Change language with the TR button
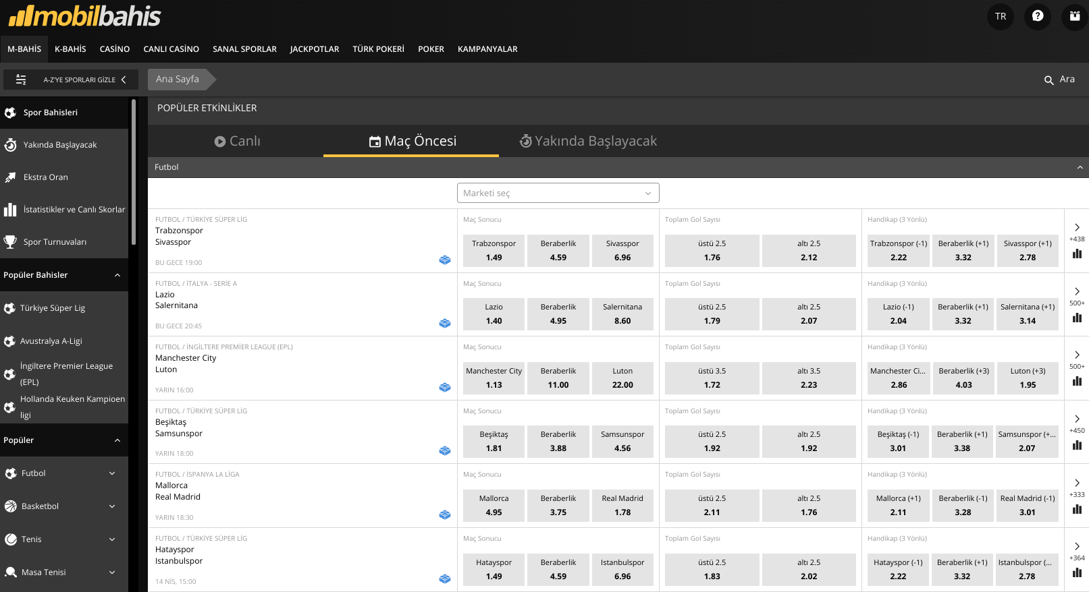This screenshot has width=1089, height=592. tap(1001, 16)
